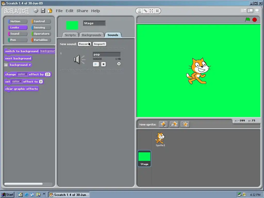Paint a new sprite
The image size is (264, 198).
point(163,125)
